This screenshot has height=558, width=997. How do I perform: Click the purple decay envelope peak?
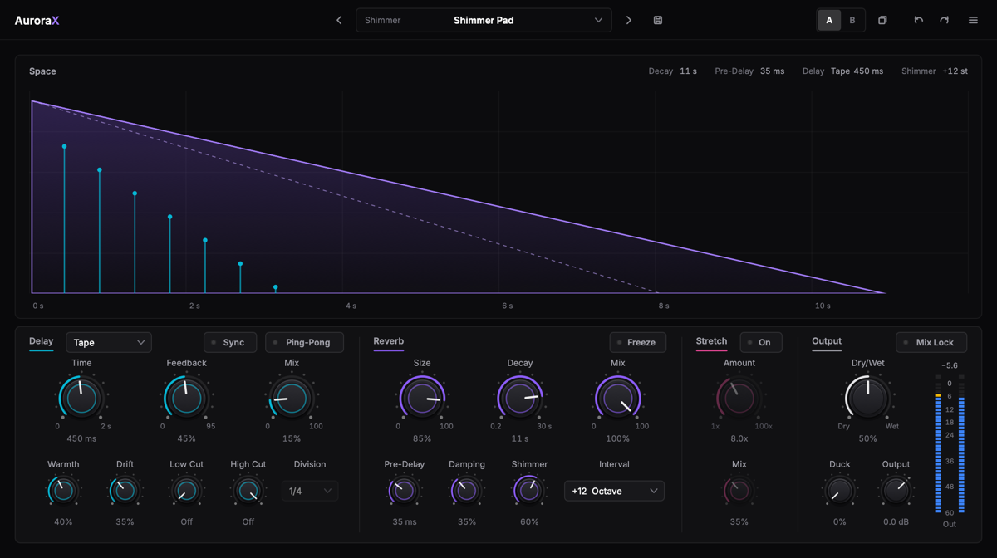tap(32, 101)
